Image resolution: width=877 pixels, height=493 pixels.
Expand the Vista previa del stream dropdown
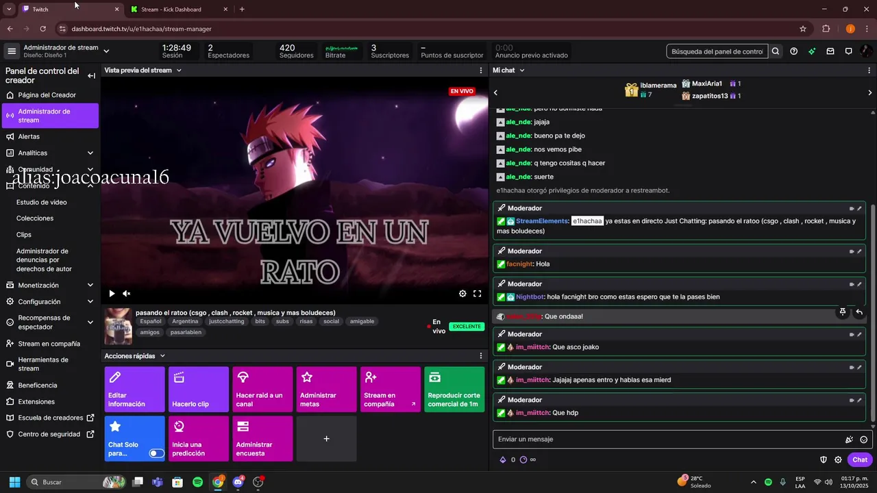tap(179, 71)
